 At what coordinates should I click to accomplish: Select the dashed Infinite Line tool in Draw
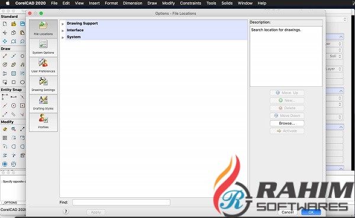click(14, 56)
